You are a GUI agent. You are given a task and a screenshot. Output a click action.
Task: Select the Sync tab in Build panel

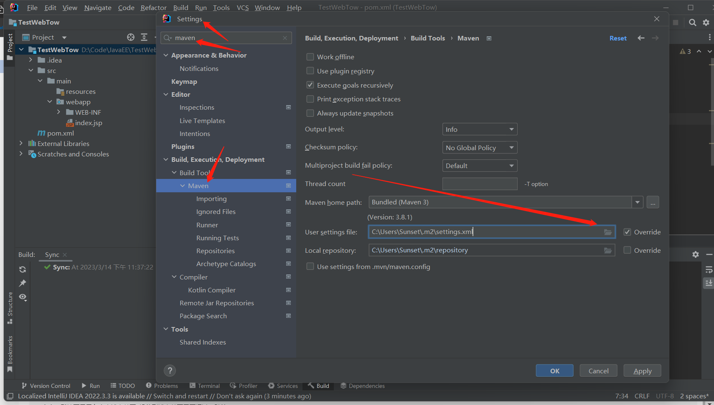pos(52,254)
